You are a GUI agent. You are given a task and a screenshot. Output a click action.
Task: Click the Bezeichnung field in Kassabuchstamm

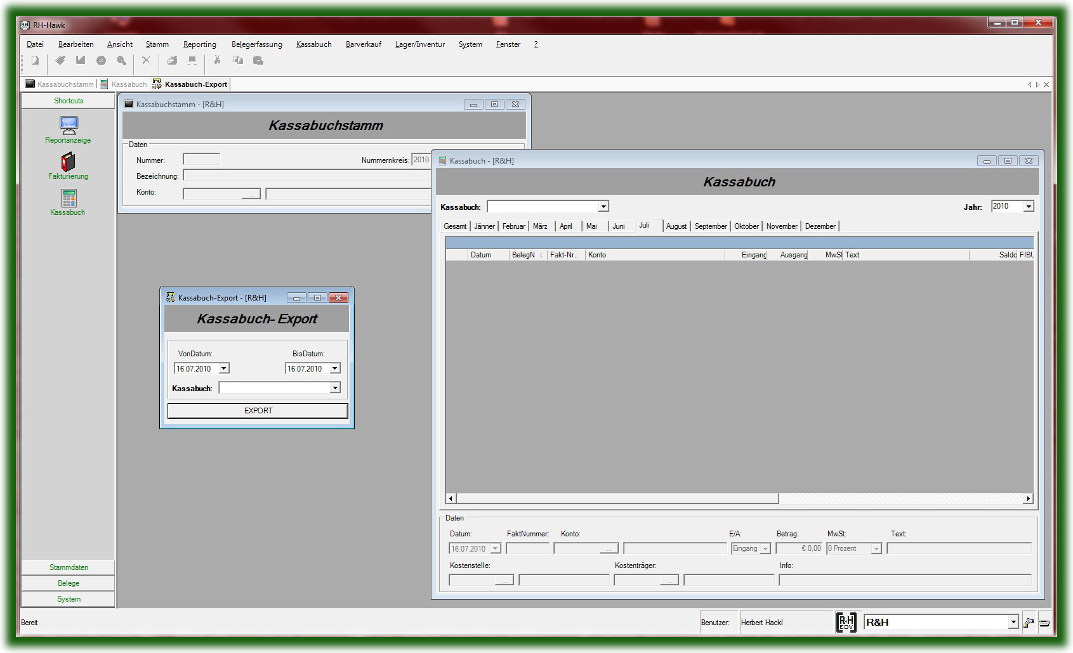click(x=307, y=176)
